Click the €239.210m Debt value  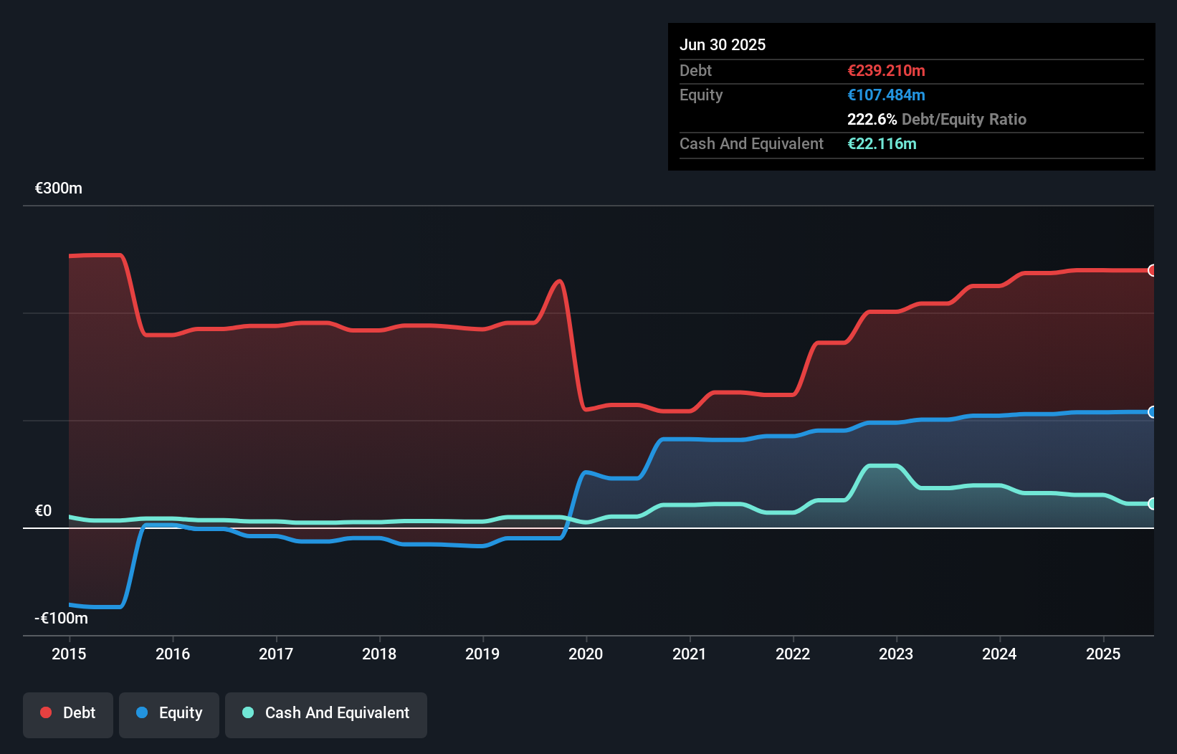(886, 70)
